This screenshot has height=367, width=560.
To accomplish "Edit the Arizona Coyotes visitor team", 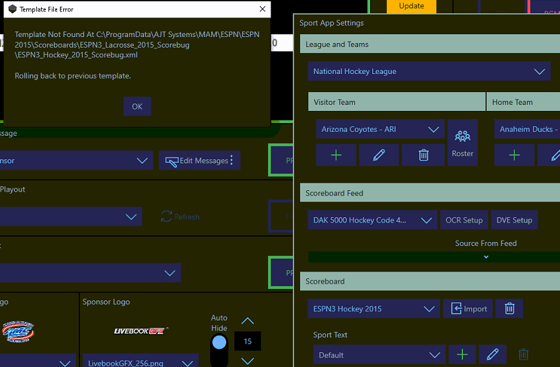I will pyautogui.click(x=379, y=155).
